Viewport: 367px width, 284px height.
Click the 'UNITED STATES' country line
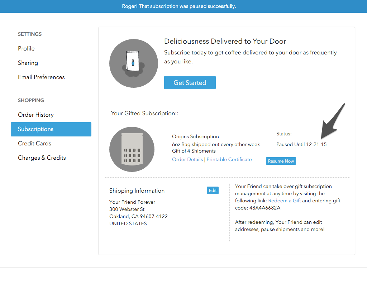click(128, 223)
